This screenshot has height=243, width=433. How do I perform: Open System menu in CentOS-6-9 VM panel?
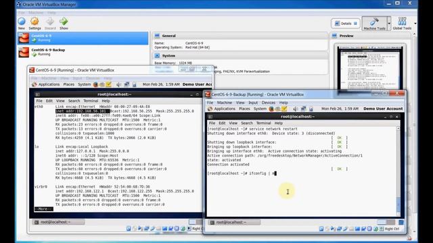84,84
